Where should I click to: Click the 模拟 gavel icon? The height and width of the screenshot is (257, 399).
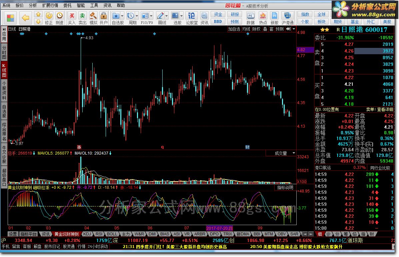pos(93,16)
